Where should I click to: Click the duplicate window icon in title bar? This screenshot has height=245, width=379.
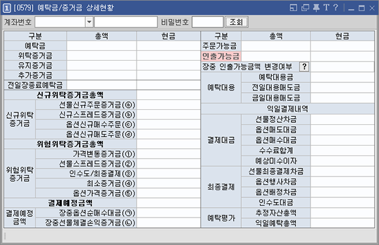305,8
